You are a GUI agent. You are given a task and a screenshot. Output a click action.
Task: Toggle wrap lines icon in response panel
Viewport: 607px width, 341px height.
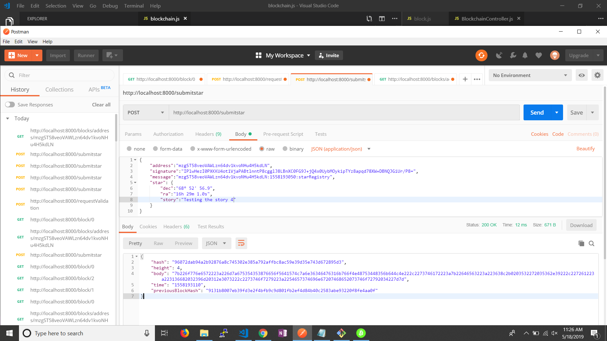pos(241,243)
